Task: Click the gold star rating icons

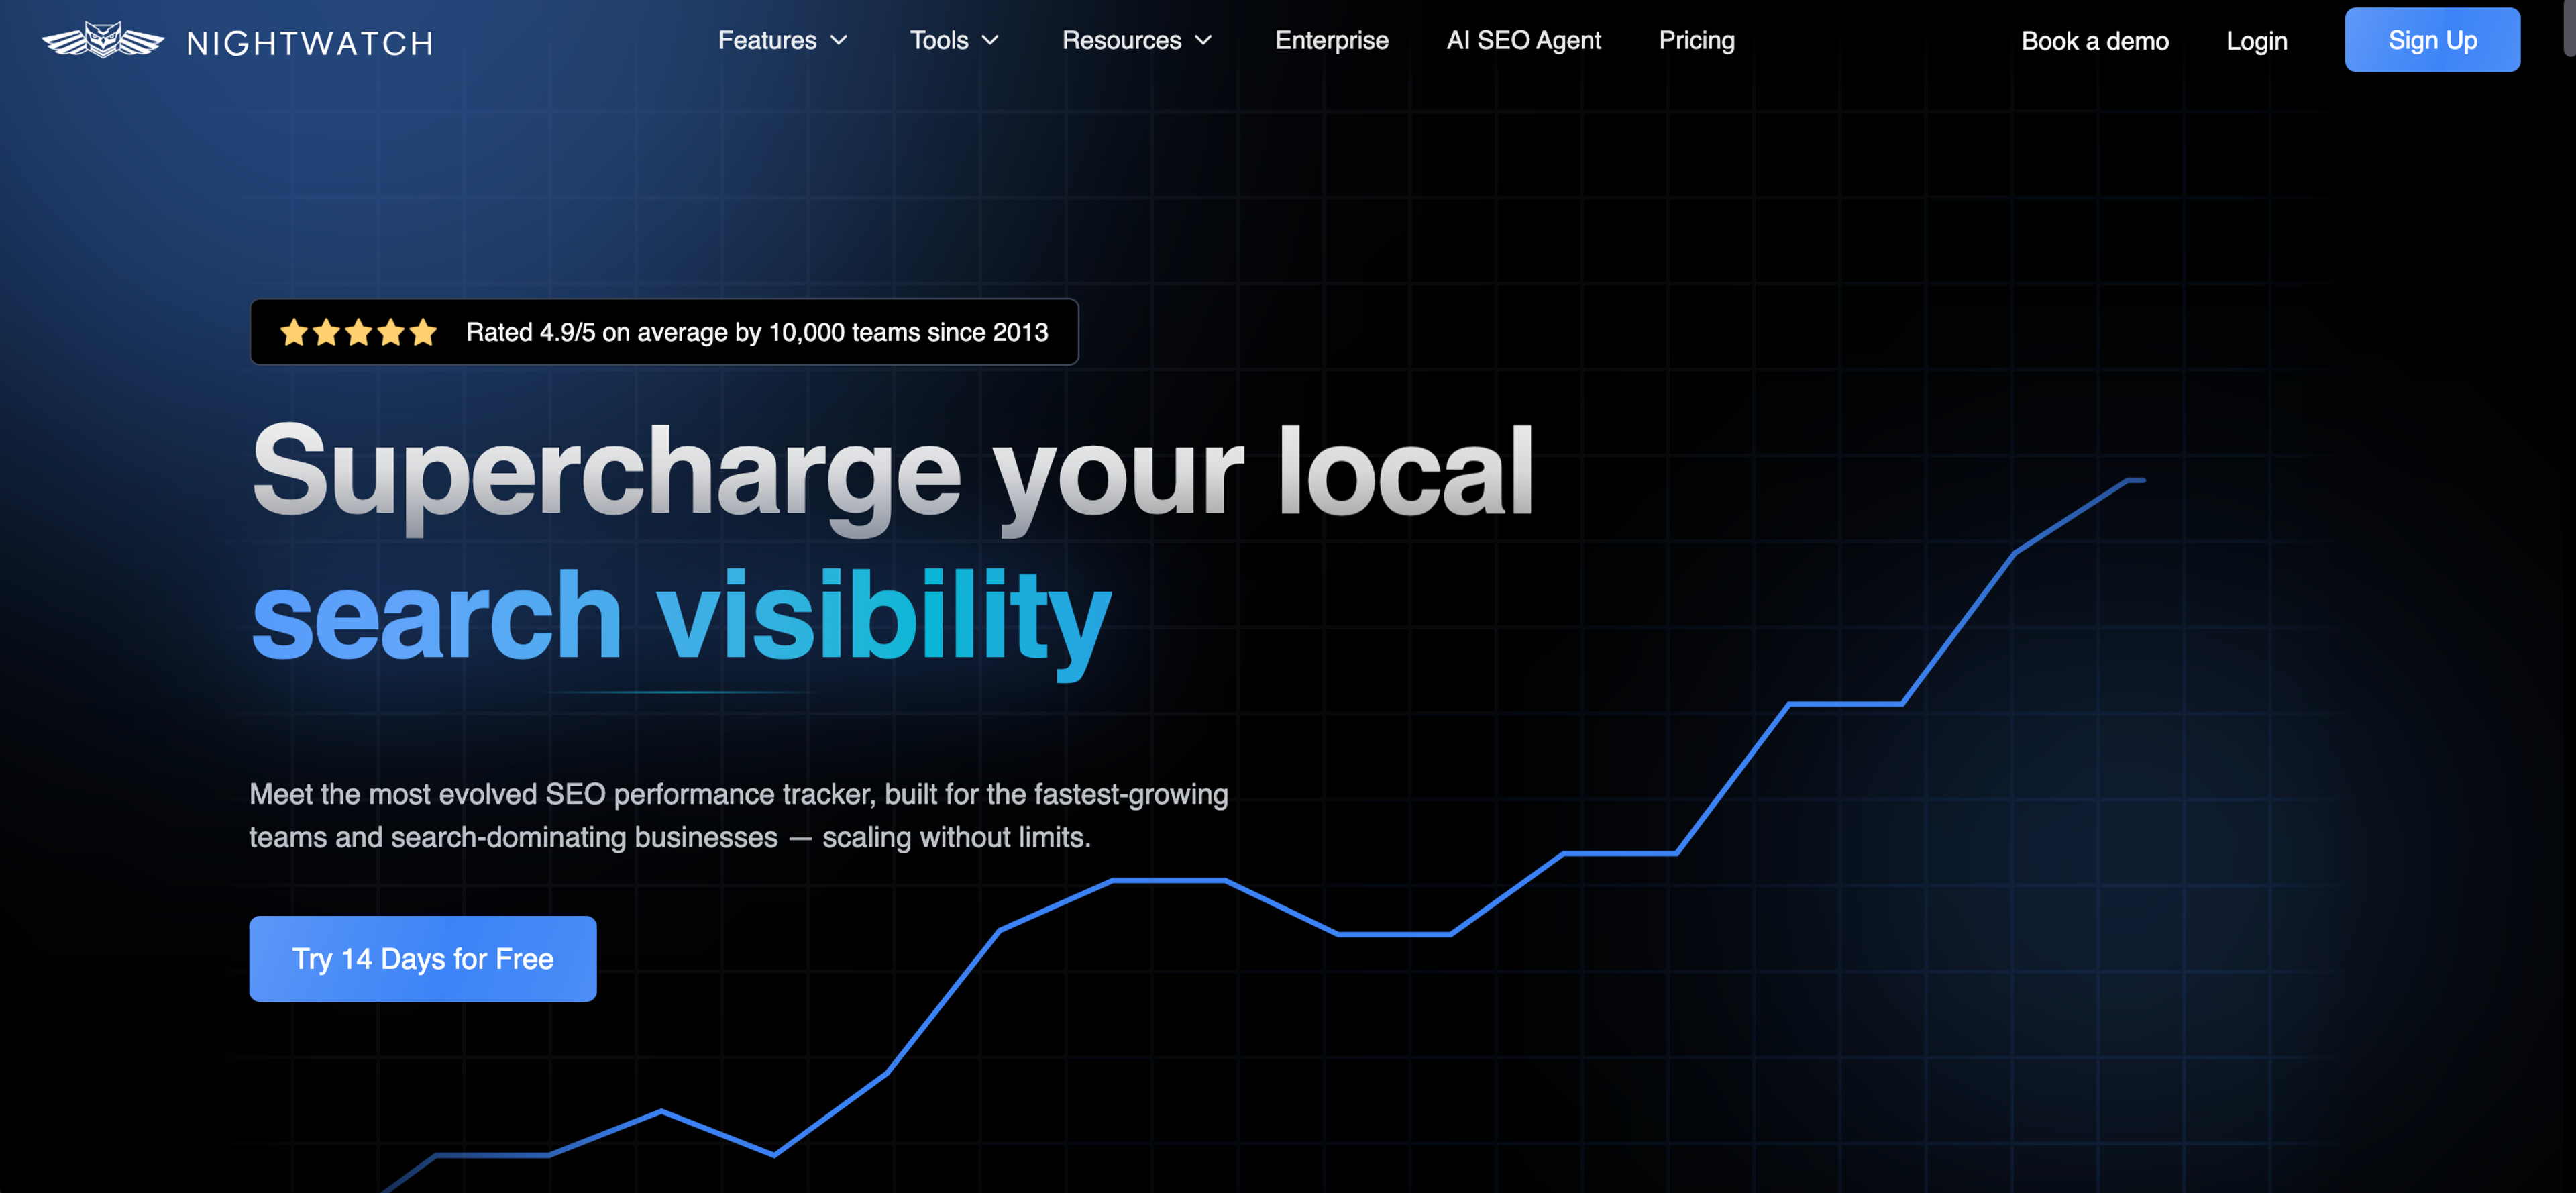Action: click(358, 332)
